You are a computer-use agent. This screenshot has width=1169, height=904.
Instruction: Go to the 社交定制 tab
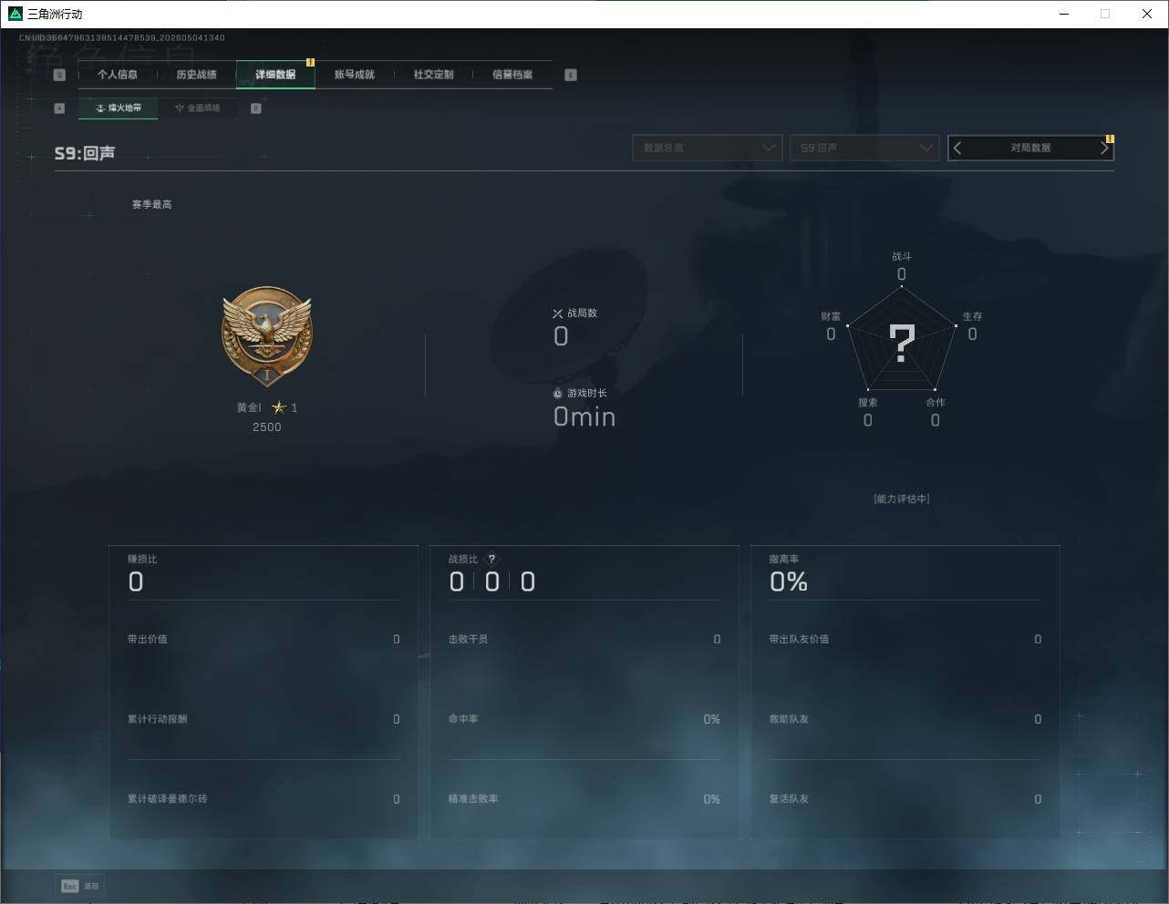pos(433,75)
